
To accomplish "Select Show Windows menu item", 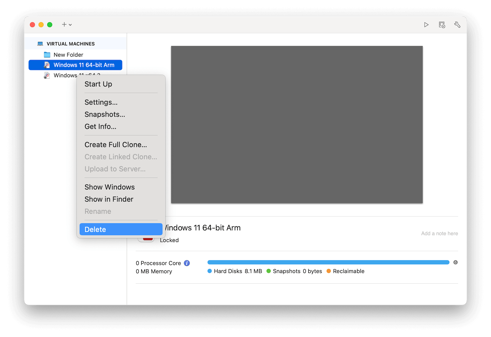I will point(121,187).
